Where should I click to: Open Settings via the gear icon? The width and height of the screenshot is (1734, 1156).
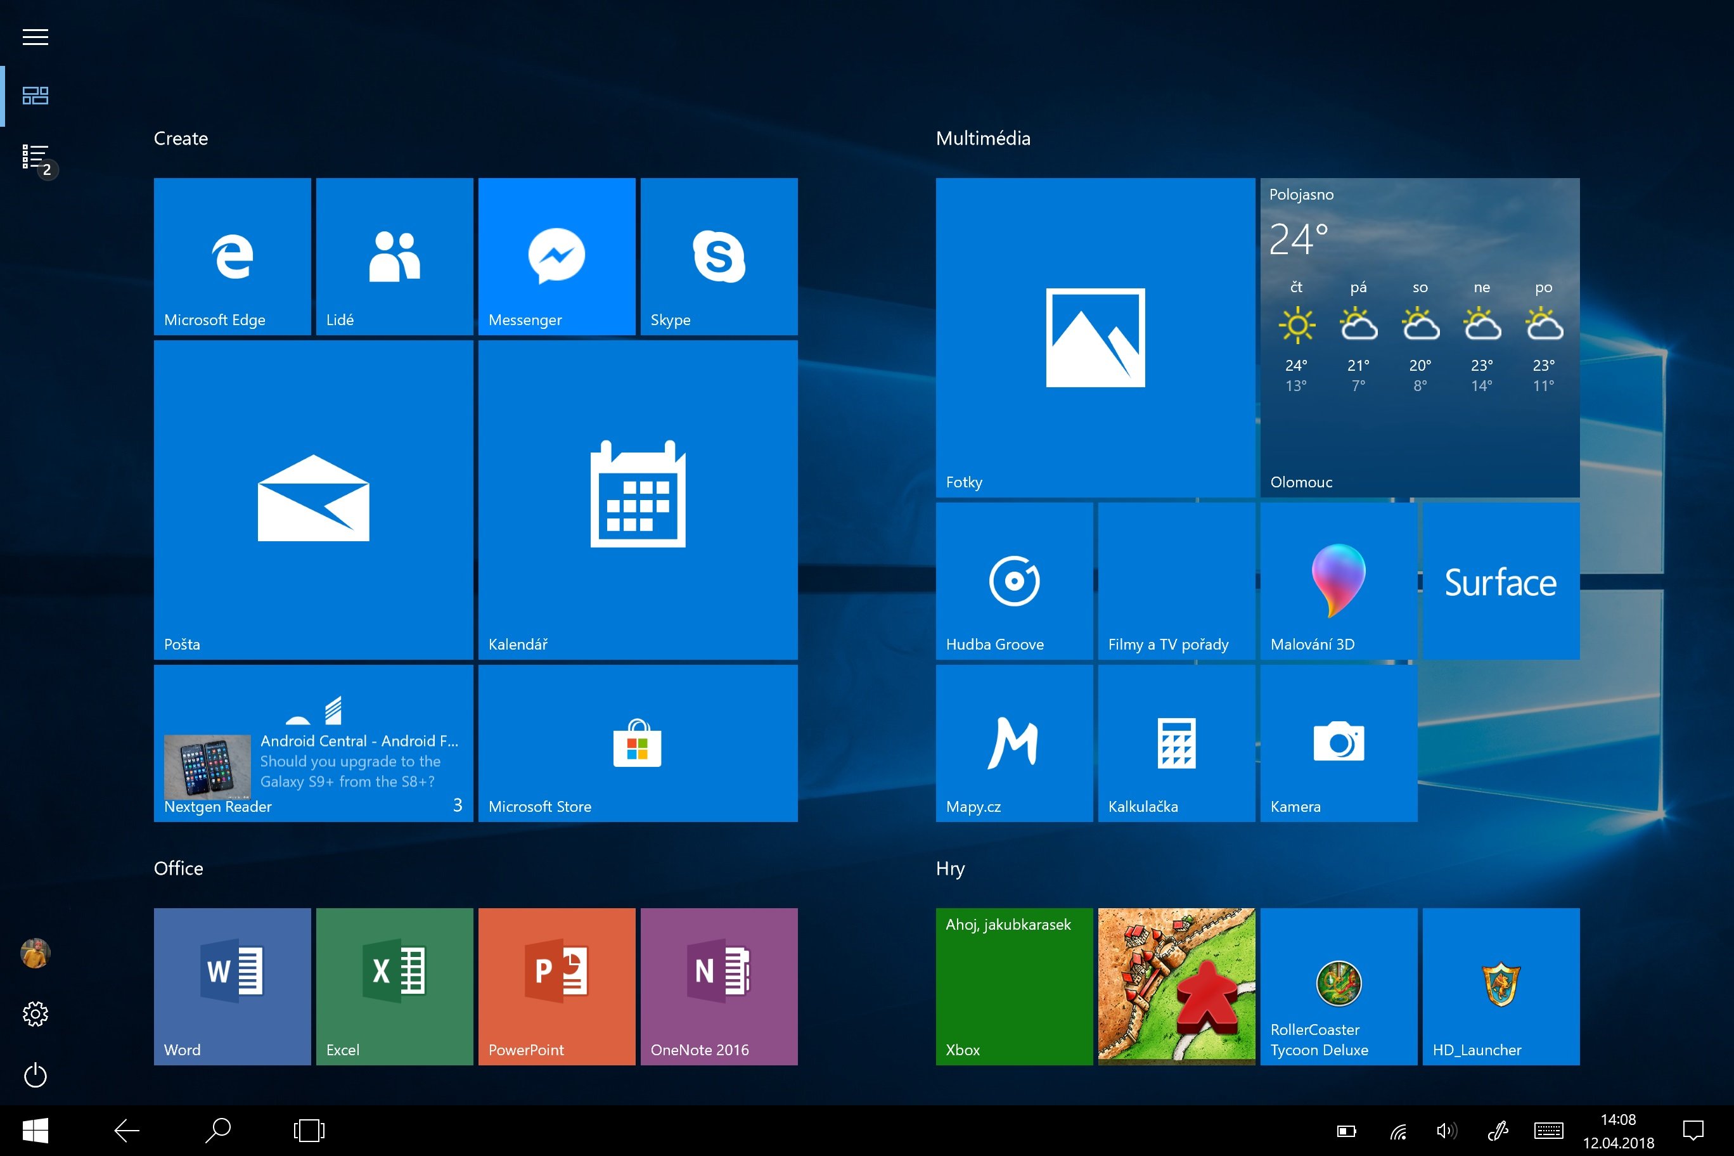35,1015
